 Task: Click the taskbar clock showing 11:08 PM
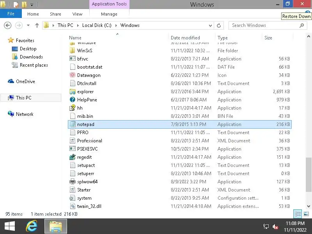[x=295, y=223]
